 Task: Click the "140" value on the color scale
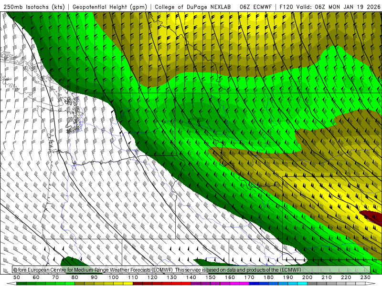coord(191,277)
